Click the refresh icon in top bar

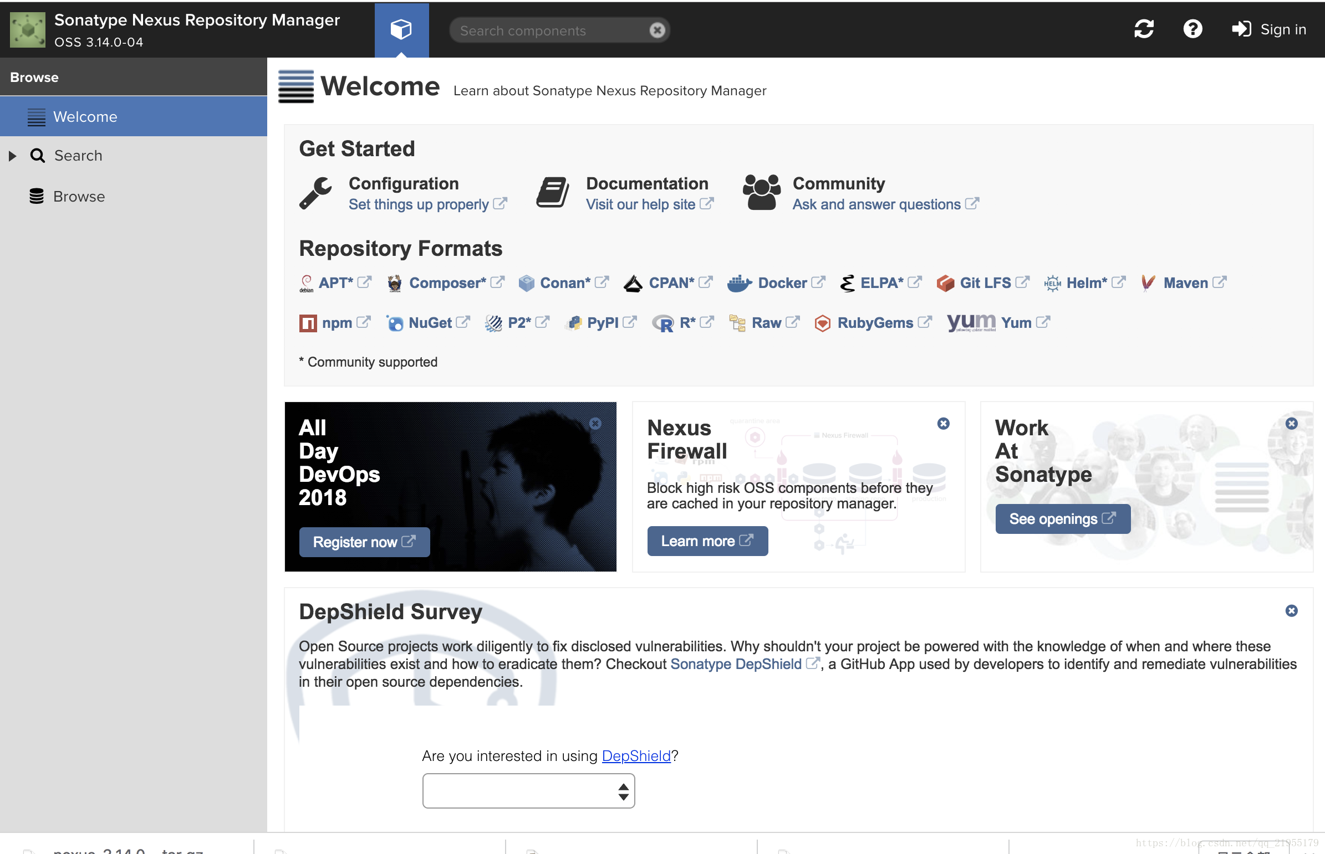(x=1144, y=29)
